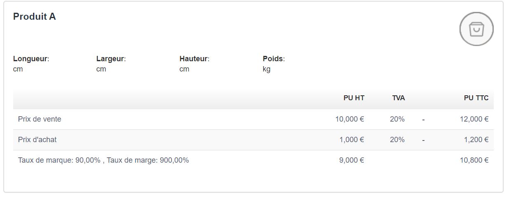The width and height of the screenshot is (509, 198).
Task: Click the Taux de marque margin text
Action: click(104, 160)
